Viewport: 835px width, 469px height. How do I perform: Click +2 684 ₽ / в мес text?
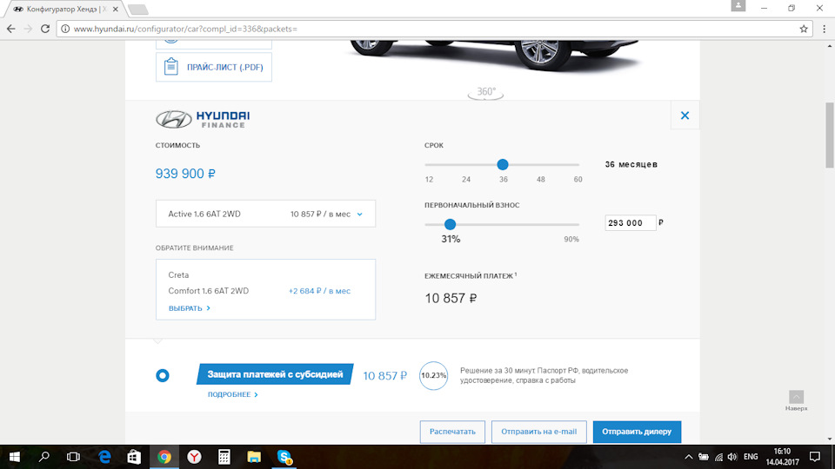tap(319, 291)
